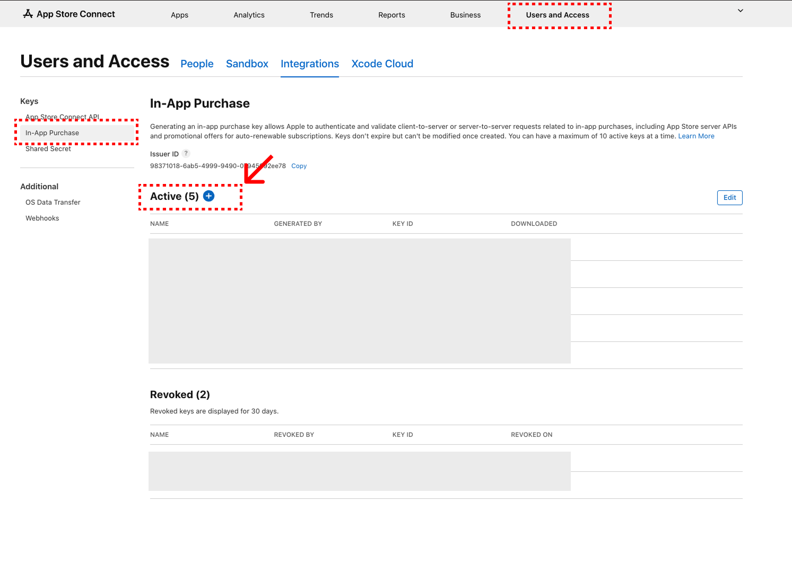This screenshot has width=792, height=572.
Task: Show Issuer ID help question mark
Action: pyautogui.click(x=186, y=154)
